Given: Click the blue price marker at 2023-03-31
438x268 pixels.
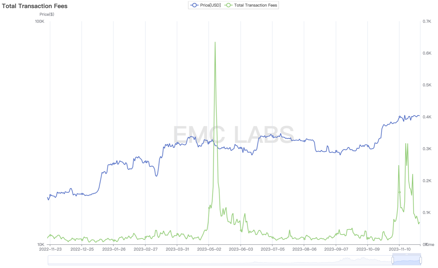Looking at the screenshot, I should (x=177, y=143).
